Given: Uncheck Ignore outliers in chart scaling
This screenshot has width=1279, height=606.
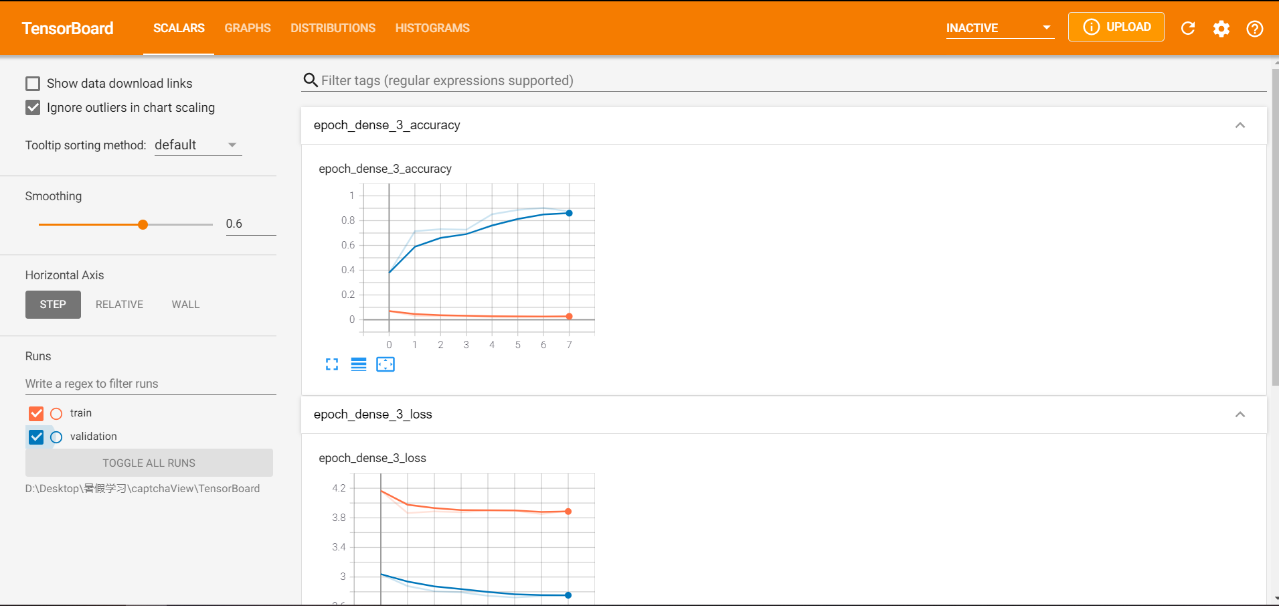Looking at the screenshot, I should [33, 108].
